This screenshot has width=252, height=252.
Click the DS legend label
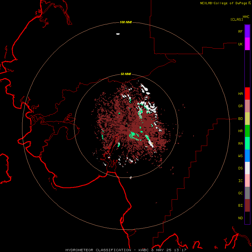point(240,168)
